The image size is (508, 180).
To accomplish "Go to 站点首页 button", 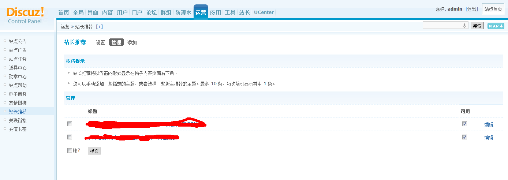I will click(x=493, y=9).
